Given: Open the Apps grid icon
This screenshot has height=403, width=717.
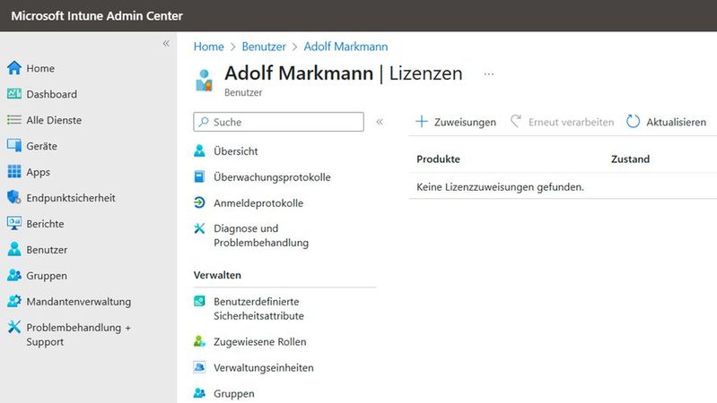Looking at the screenshot, I should pyautogui.click(x=14, y=172).
